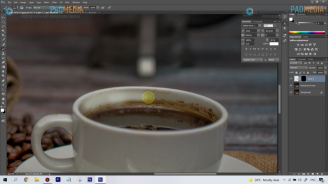Select the Eraser tool
328x184 pixels.
(x=3, y=62)
